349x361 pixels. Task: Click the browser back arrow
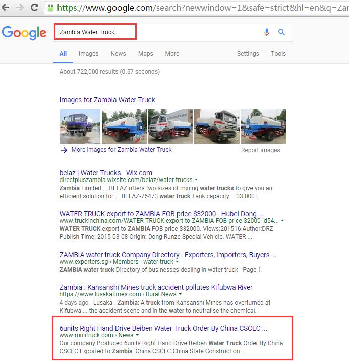coord(5,8)
